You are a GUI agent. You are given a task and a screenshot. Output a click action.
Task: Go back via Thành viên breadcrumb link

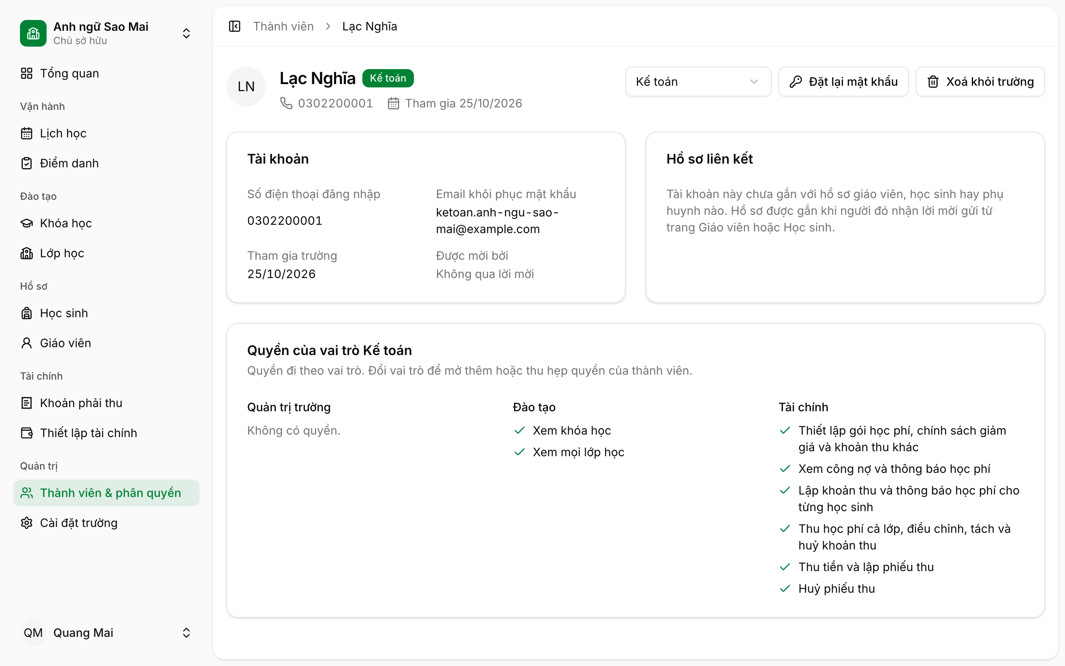coord(283,26)
